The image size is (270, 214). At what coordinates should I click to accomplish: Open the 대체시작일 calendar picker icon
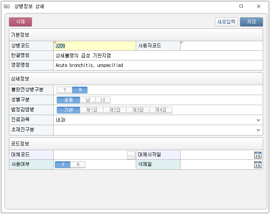pyautogui.click(x=258, y=155)
